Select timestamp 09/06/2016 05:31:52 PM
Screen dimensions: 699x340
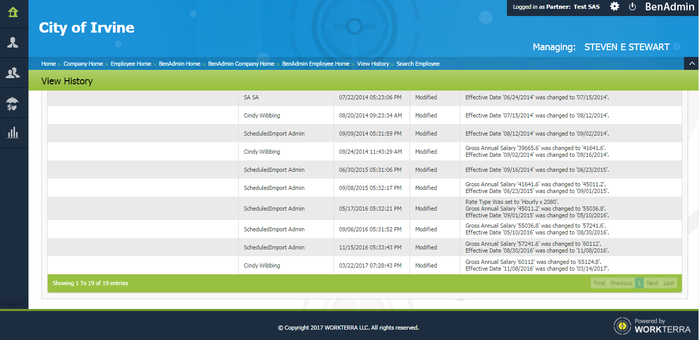click(370, 229)
